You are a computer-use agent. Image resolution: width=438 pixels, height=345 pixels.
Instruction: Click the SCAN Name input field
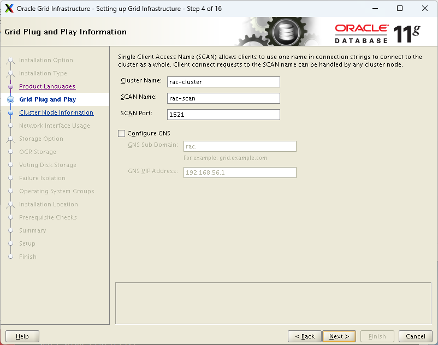click(223, 98)
